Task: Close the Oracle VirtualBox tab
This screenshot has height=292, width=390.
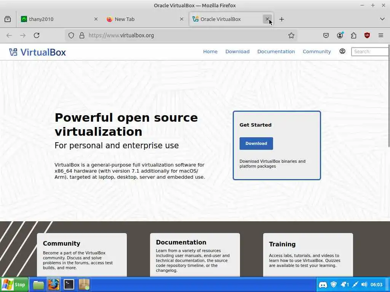Action: [x=267, y=19]
